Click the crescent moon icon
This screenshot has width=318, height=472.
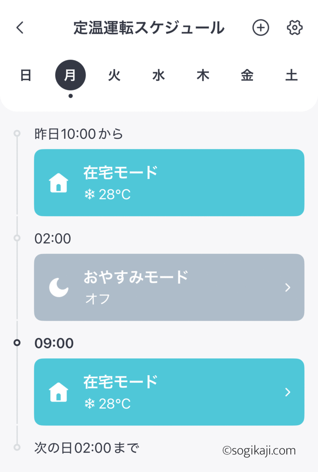point(58,288)
